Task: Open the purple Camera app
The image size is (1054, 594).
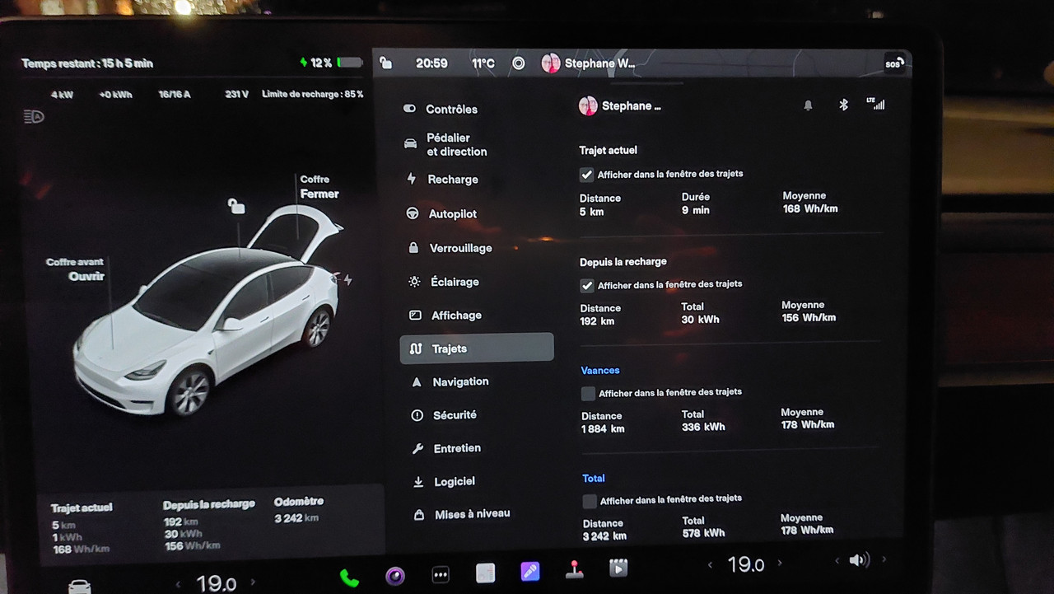Action: pyautogui.click(x=395, y=575)
